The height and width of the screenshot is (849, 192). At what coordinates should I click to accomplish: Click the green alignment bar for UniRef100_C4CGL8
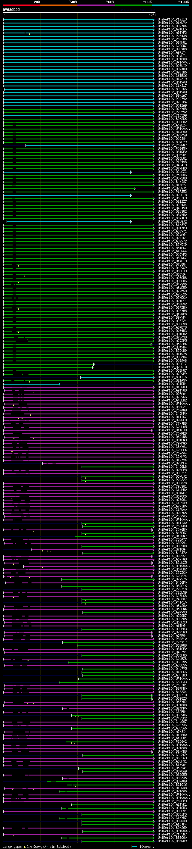(118, 467)
